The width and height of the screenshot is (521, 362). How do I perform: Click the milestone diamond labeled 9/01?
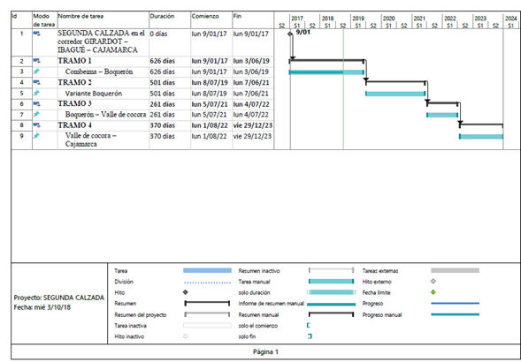290,34
